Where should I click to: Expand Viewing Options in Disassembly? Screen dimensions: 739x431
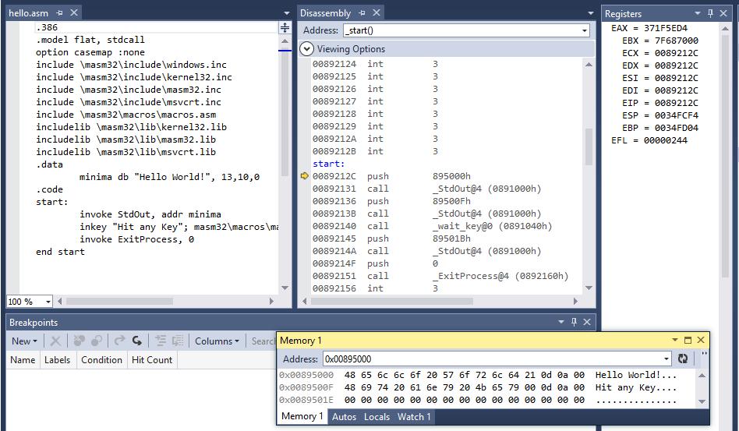(307, 48)
